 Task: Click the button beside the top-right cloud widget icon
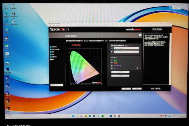[x=177, y=8]
